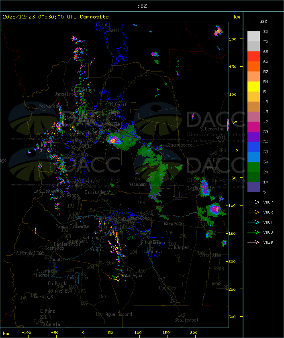
Task: Click the 54 value on the color scale
Action: click(x=266, y=82)
